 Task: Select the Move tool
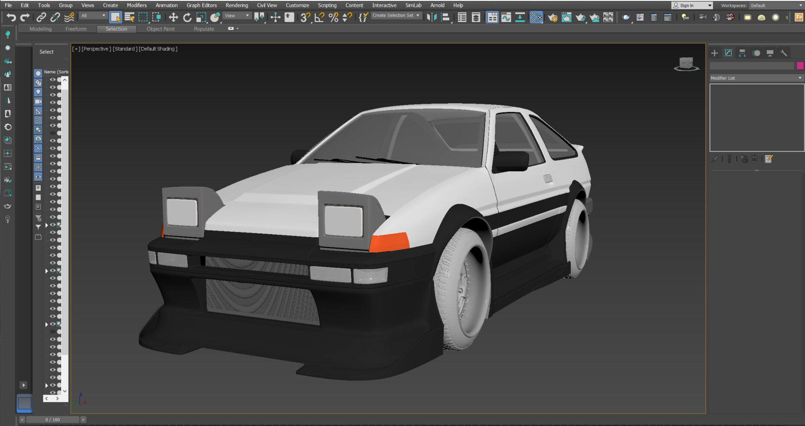173,17
